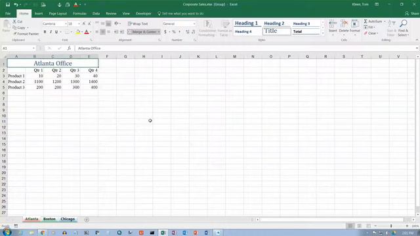Viewport: 420px width, 236px height.
Task: Toggle Center horizontal alignment
Action: [102, 32]
